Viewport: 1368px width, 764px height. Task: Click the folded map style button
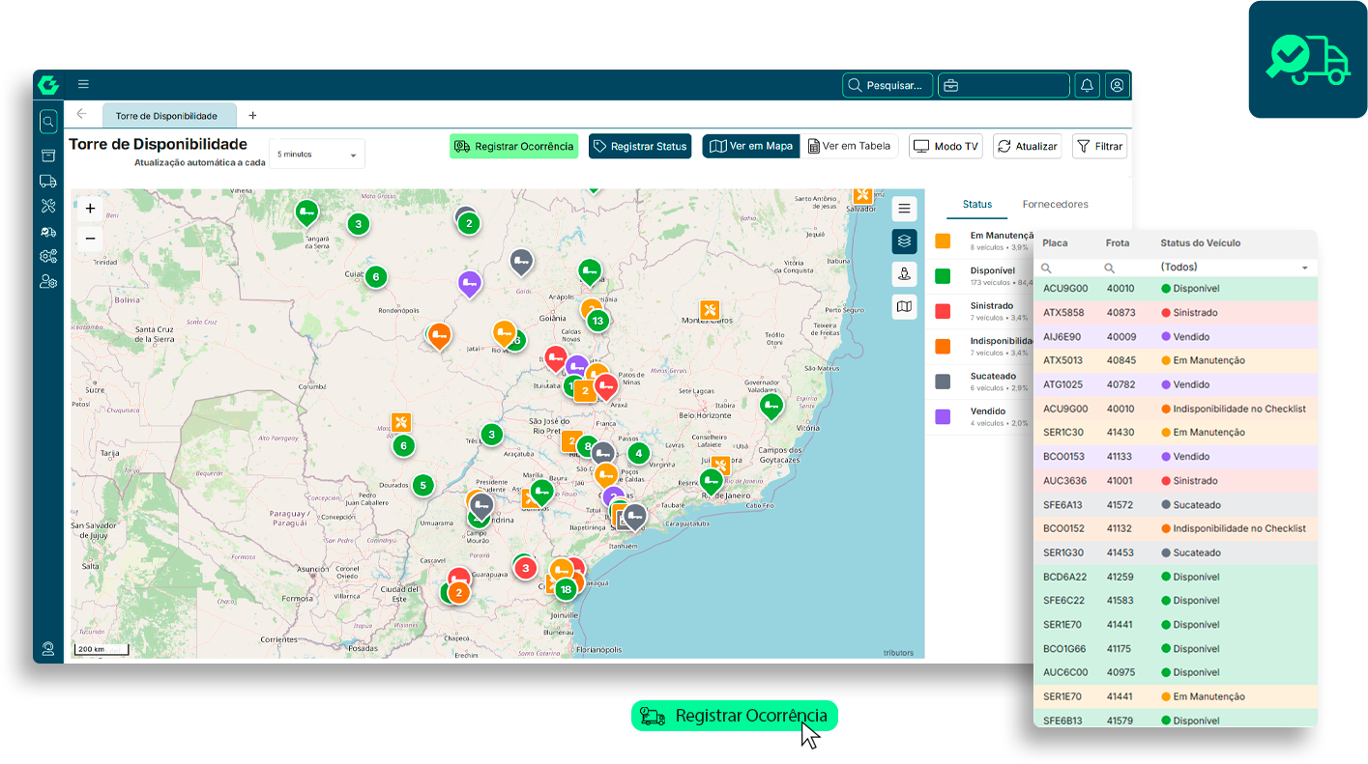tap(904, 306)
